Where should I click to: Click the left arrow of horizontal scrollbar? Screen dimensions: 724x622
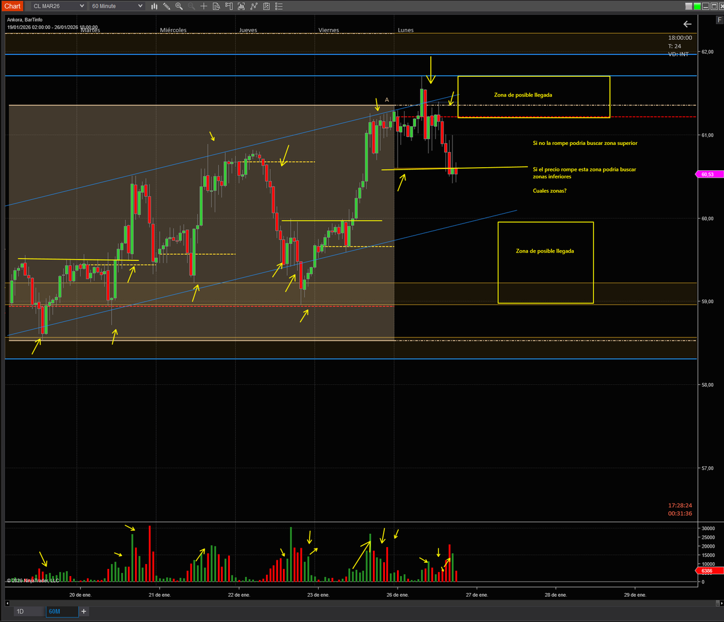tap(8, 603)
